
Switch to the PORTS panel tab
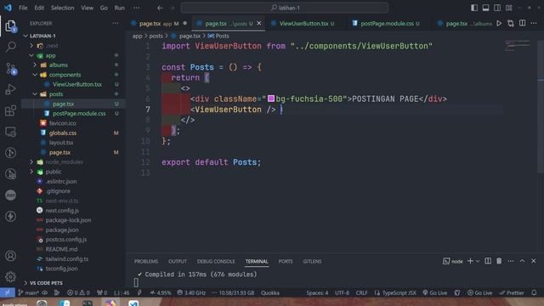[x=286, y=261]
